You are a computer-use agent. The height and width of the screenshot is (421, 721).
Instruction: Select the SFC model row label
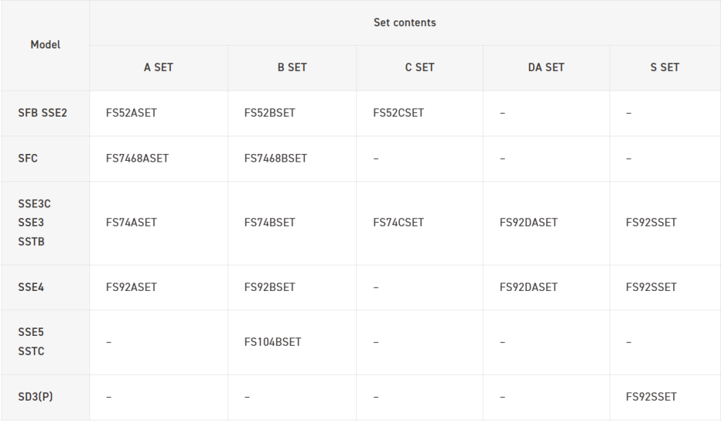point(28,158)
